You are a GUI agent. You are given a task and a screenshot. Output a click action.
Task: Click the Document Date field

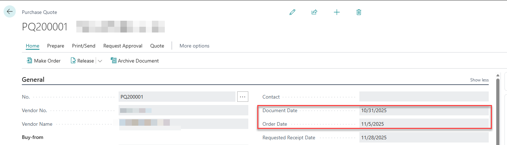coord(424,111)
